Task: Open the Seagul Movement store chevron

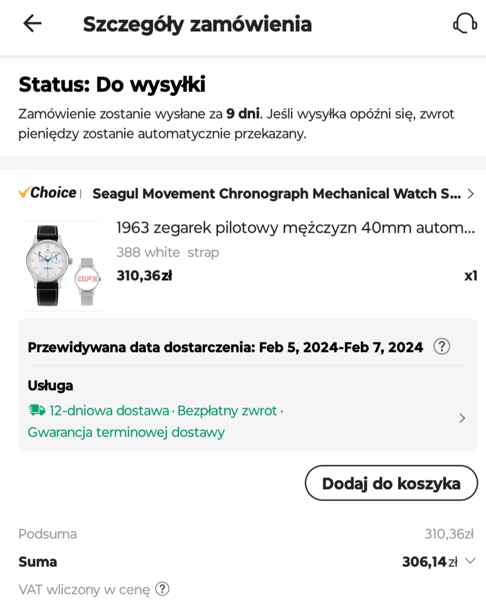Action: point(470,194)
